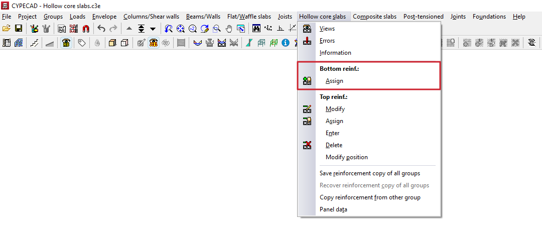Select the zoom window magnifier
542x226 pixels.
tap(217, 29)
